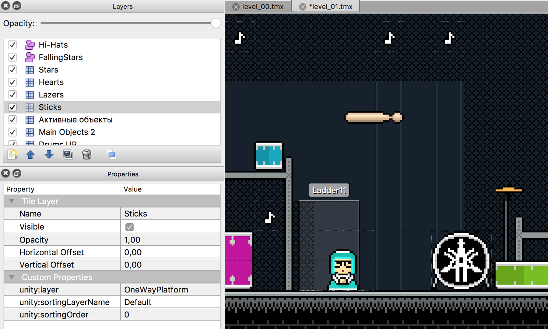The width and height of the screenshot is (548, 329).
Task: Close the level_00.tmx tab
Action: pos(236,6)
